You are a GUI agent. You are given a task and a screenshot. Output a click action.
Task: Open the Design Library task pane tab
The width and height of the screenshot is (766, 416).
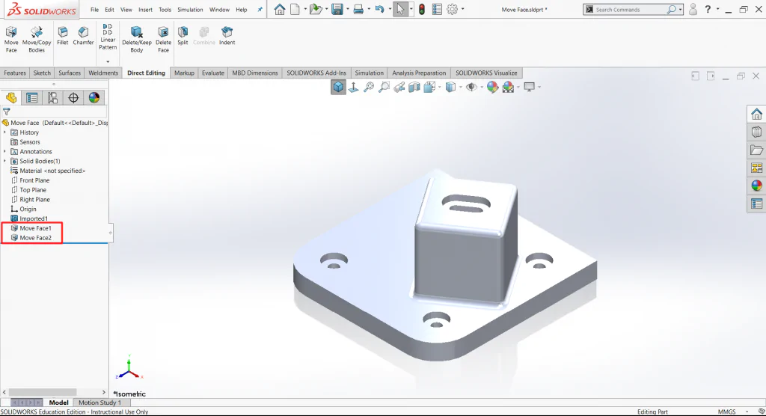(756, 132)
